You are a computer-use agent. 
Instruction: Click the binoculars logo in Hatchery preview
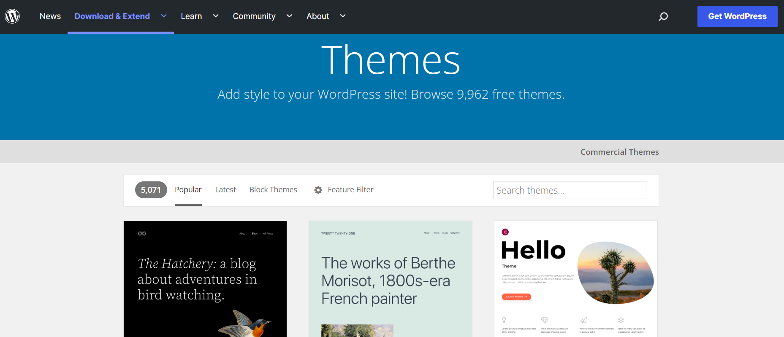click(x=142, y=233)
